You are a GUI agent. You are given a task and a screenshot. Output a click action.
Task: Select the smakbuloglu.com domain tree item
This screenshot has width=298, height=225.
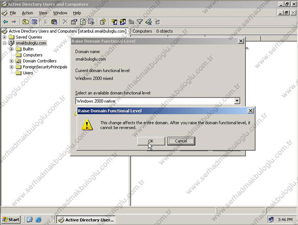31,43
